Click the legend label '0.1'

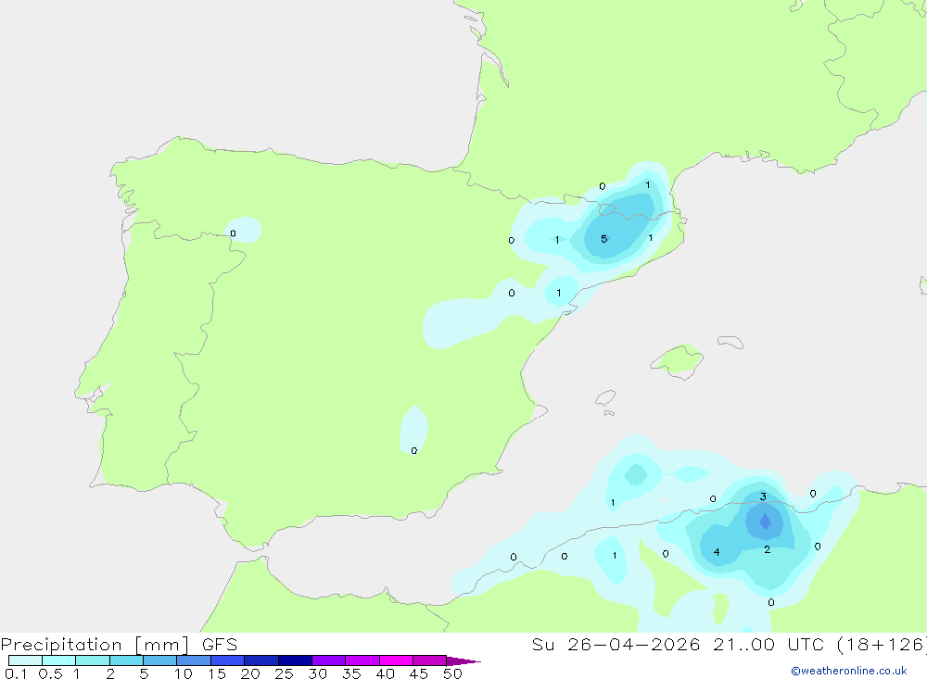(x=16, y=673)
